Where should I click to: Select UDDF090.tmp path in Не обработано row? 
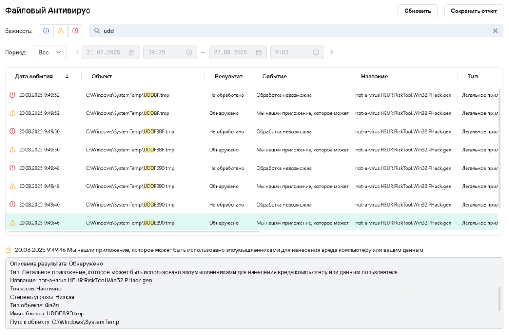point(130,168)
